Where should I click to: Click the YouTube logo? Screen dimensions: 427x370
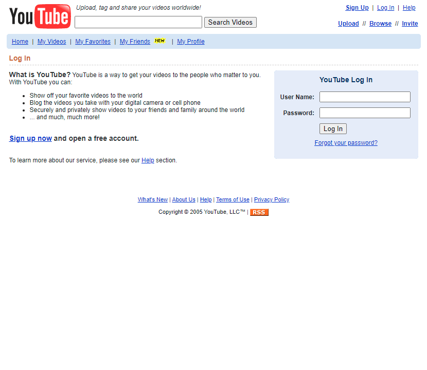click(40, 16)
